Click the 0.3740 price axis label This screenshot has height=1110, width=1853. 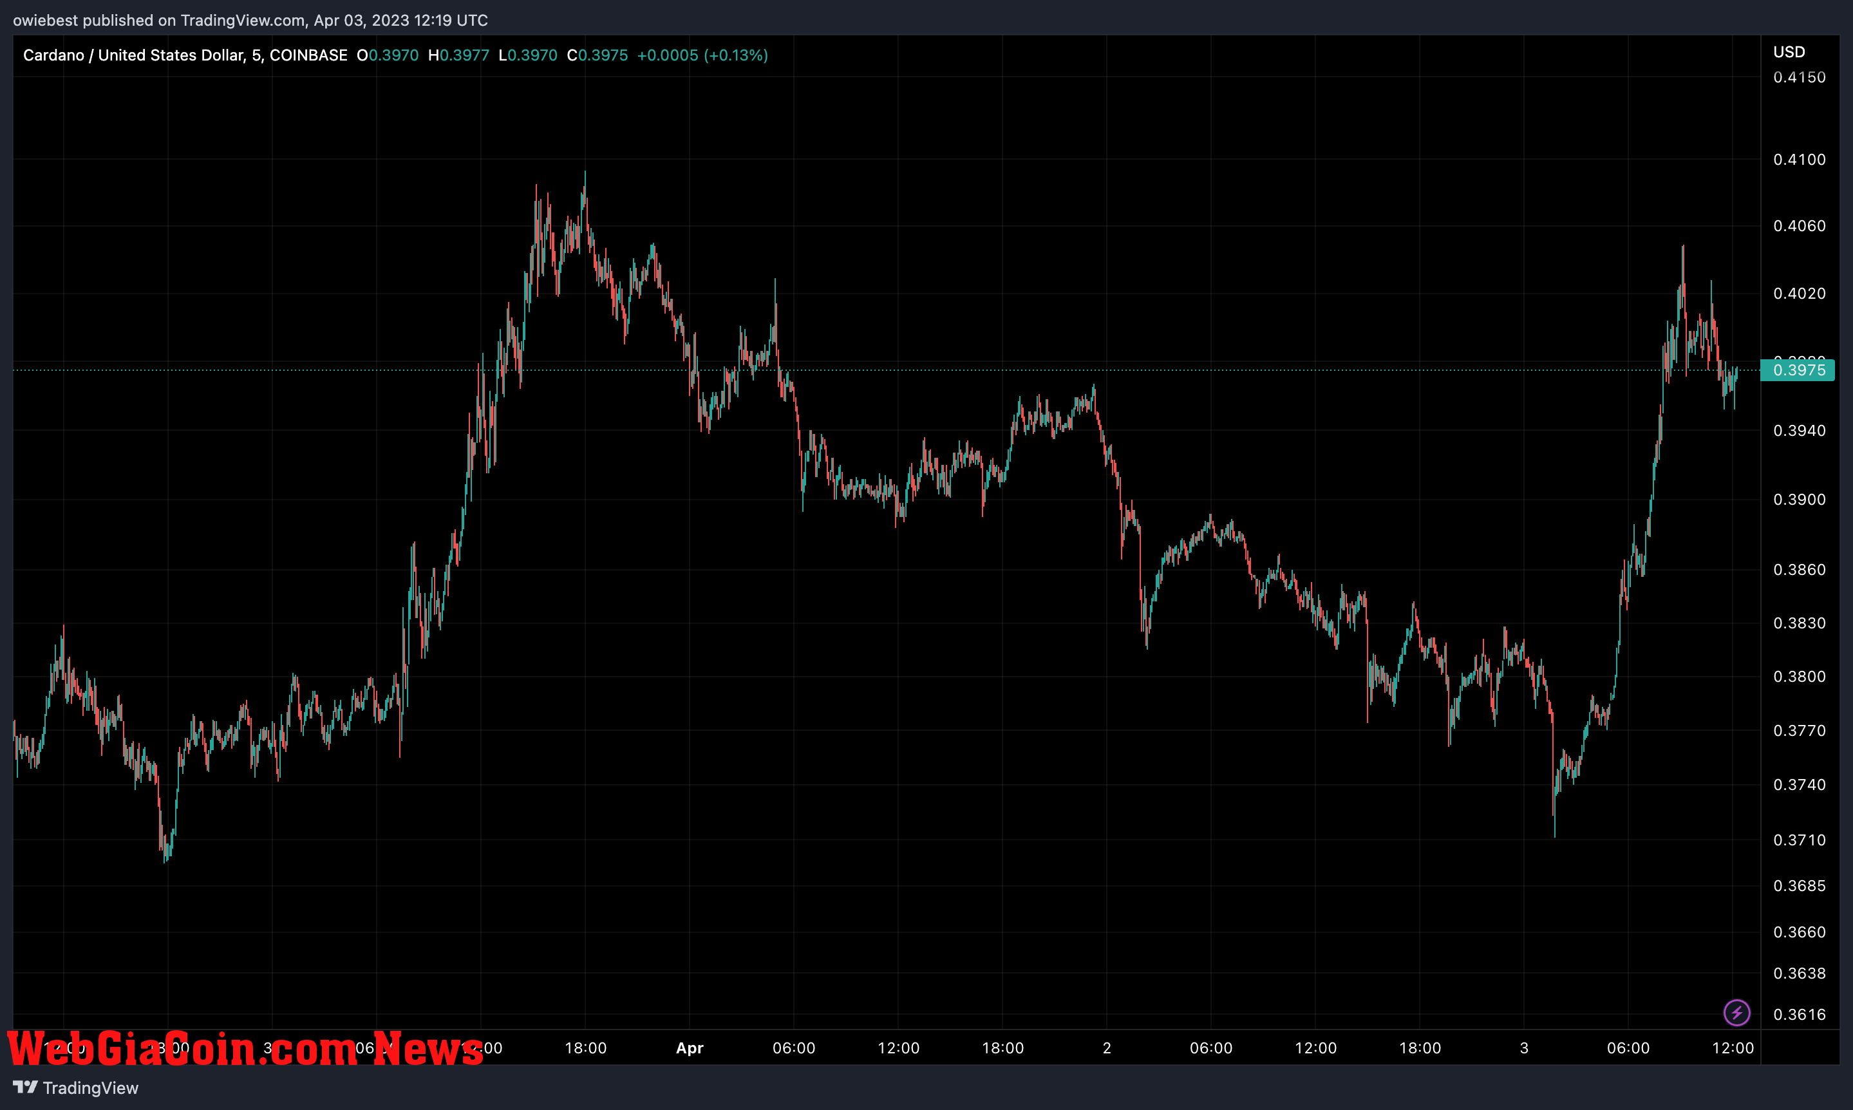pos(1799,785)
